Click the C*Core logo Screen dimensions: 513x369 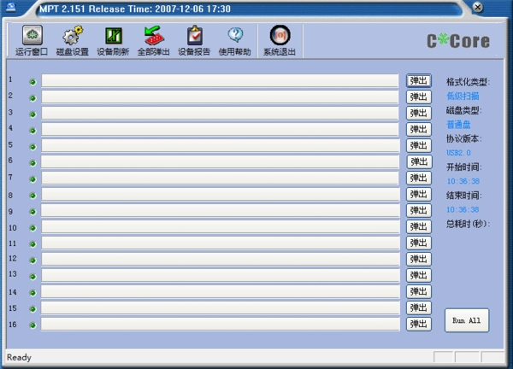[x=458, y=41]
